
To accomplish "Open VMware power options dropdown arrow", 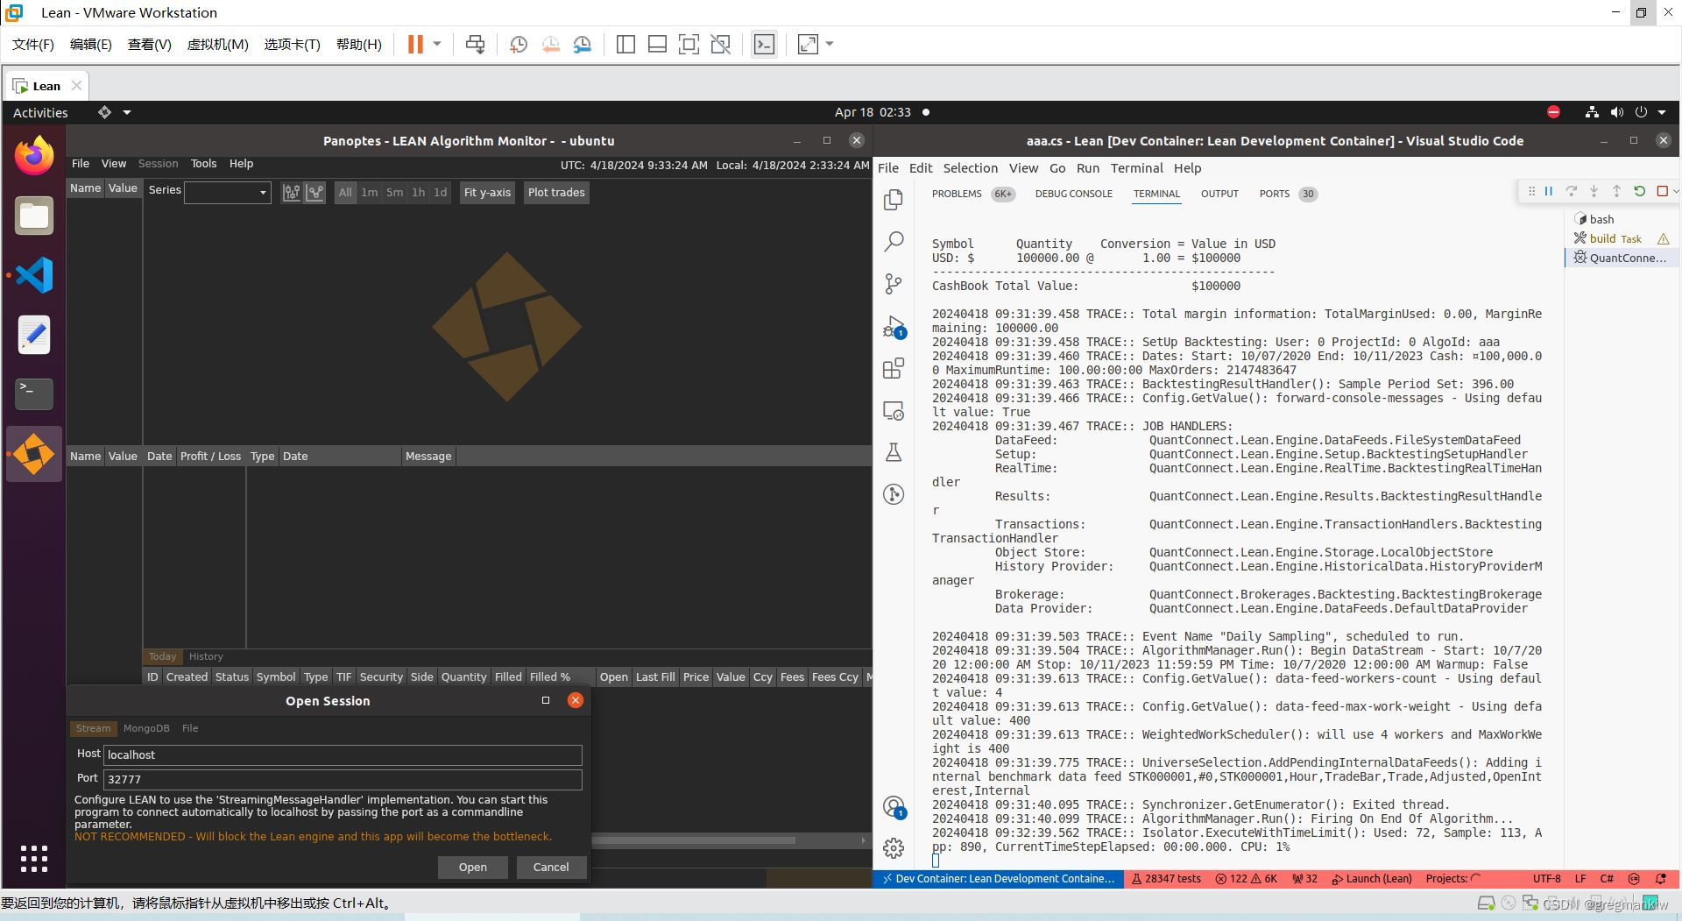I will [437, 45].
